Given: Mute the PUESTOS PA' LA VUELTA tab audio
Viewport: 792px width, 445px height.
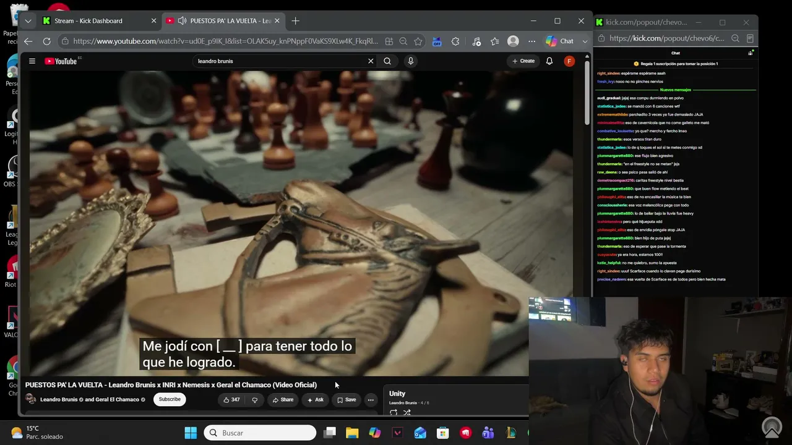Looking at the screenshot, I should (182, 21).
